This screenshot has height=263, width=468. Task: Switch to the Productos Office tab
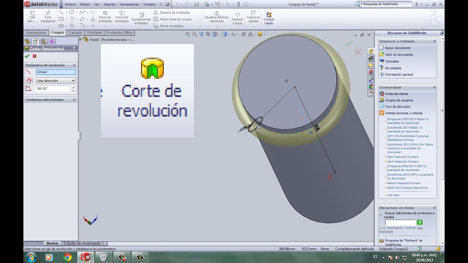point(120,33)
